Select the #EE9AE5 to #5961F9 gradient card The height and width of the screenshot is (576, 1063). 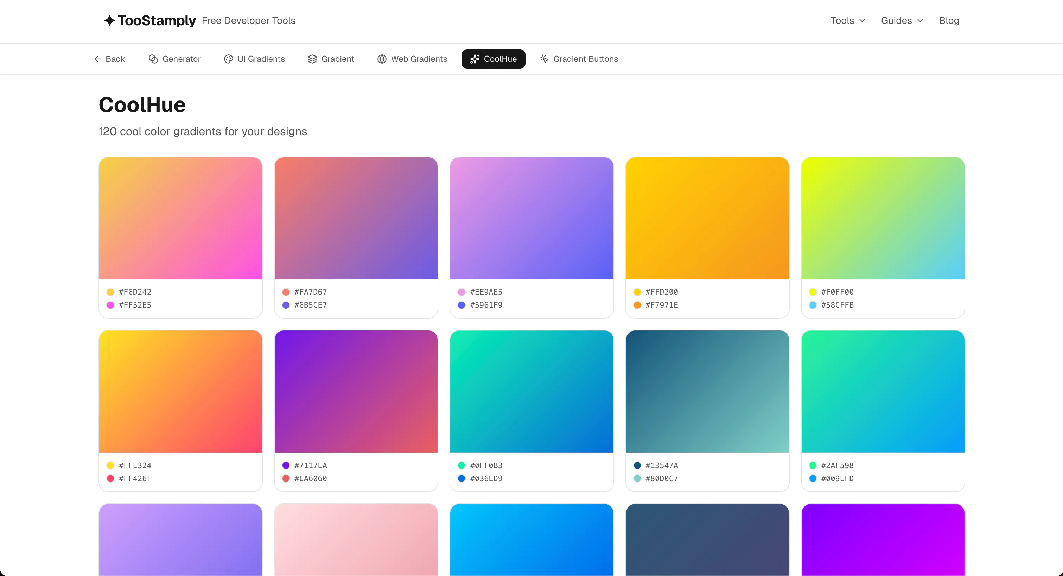tap(531, 237)
